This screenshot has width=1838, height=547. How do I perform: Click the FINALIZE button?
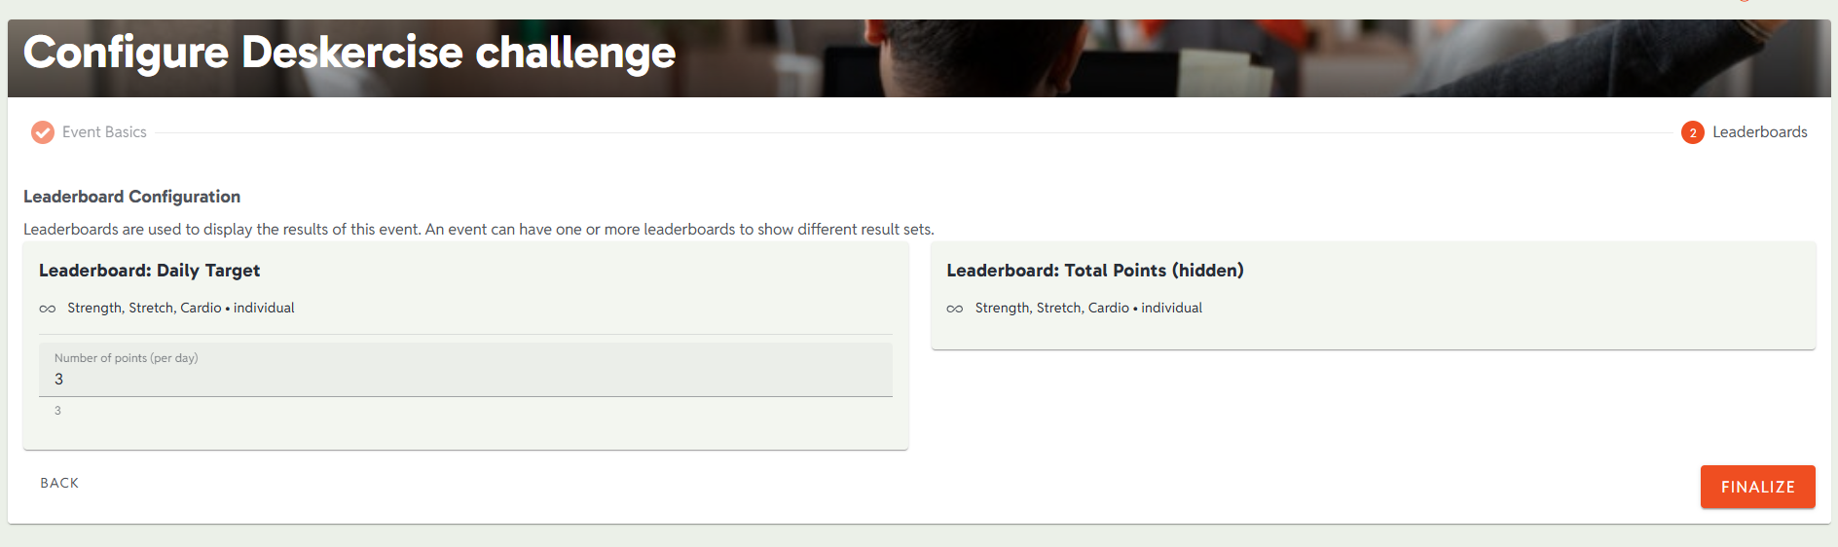(x=1757, y=487)
